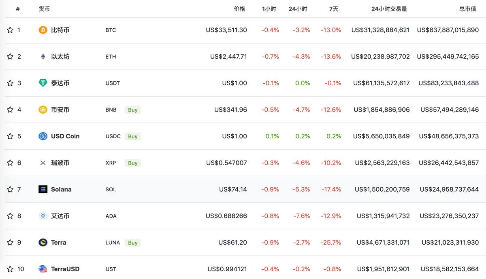The height and width of the screenshot is (279, 486).
Task: Click the Ethereum diamond logo icon
Action: (x=43, y=57)
